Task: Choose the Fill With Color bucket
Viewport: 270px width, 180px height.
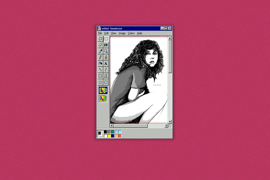Action: tap(106, 45)
